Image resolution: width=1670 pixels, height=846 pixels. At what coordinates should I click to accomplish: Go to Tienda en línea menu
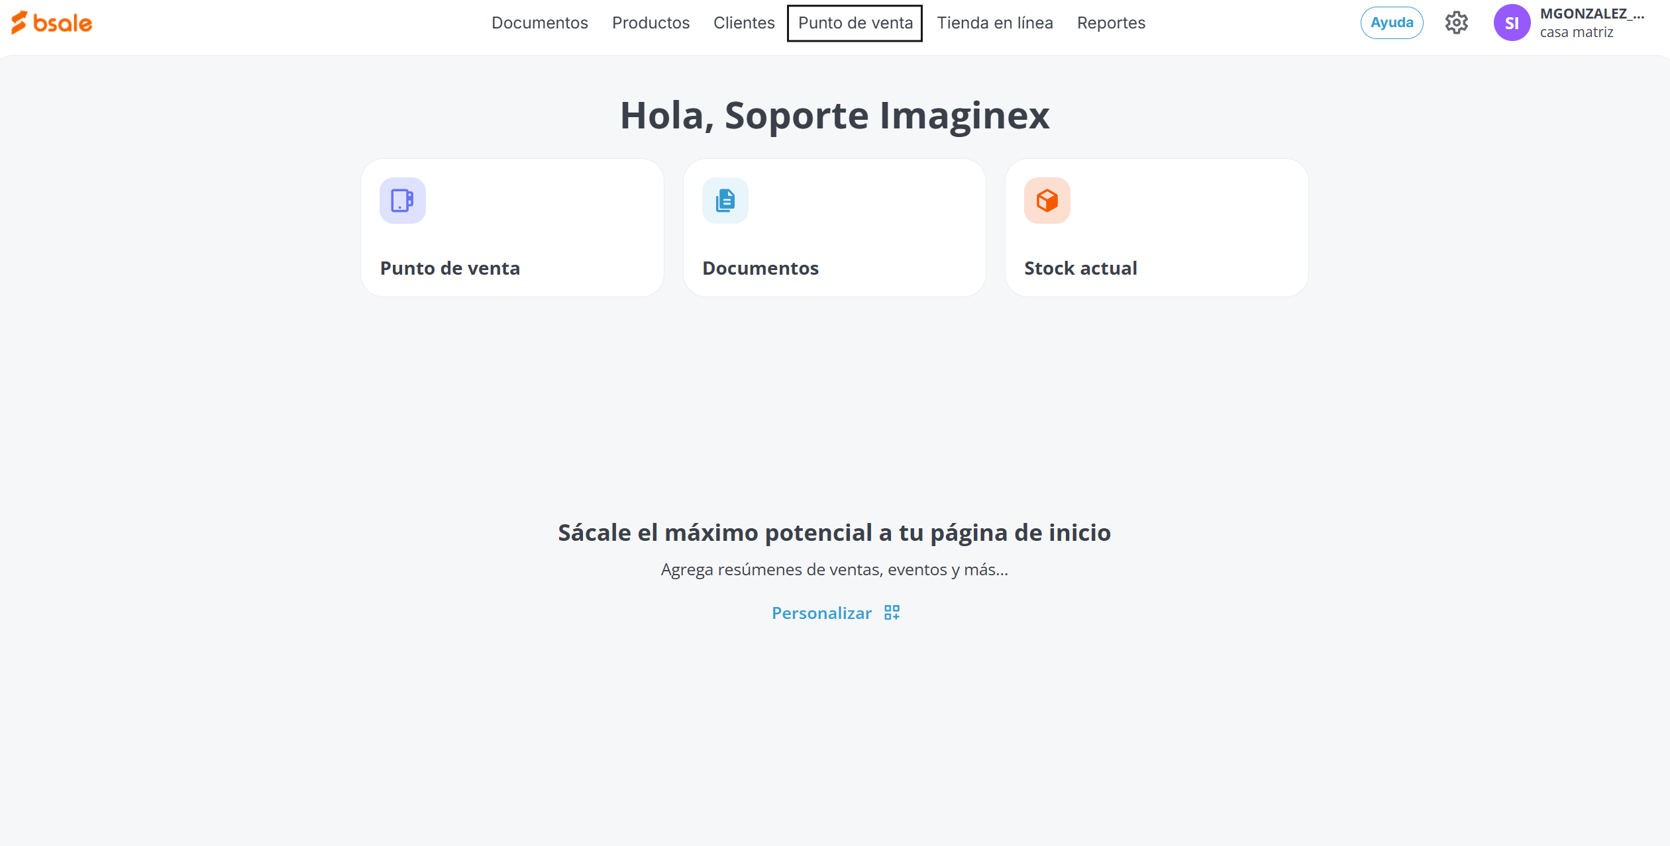(994, 23)
